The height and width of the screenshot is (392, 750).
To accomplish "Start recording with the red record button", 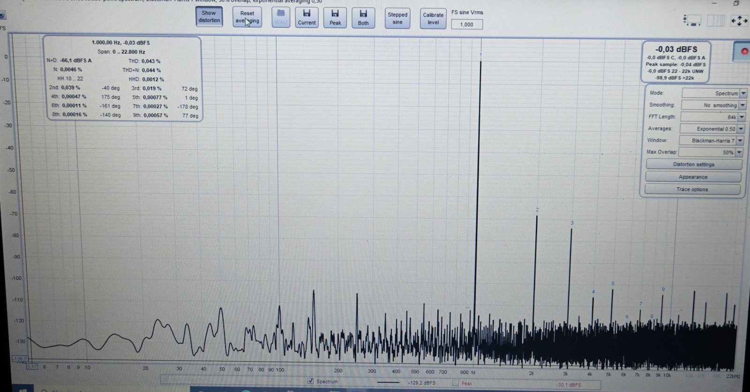I will pyautogui.click(x=743, y=52).
